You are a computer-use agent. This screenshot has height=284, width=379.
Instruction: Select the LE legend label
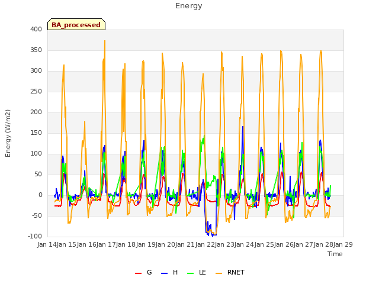203,272
